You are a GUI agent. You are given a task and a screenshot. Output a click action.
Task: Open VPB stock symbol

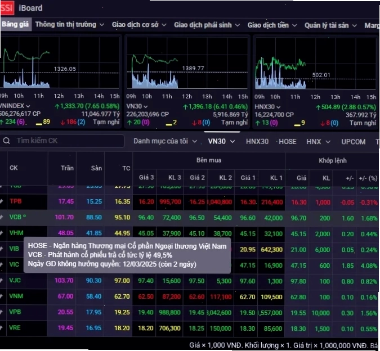15,312
